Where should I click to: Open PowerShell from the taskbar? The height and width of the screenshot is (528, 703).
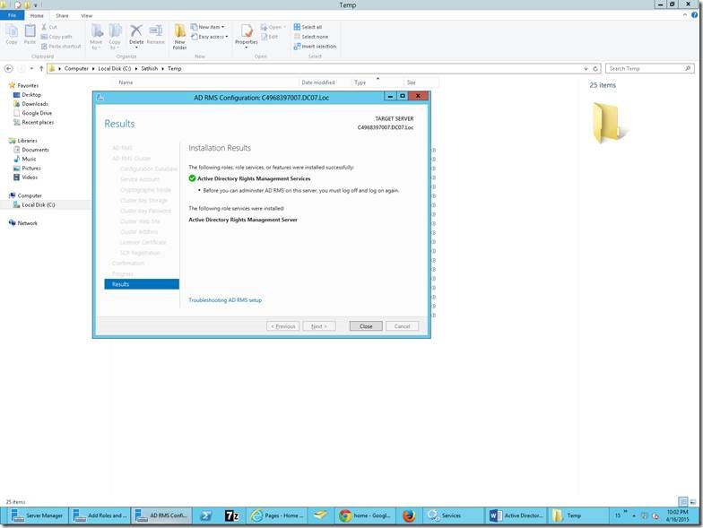point(206,515)
